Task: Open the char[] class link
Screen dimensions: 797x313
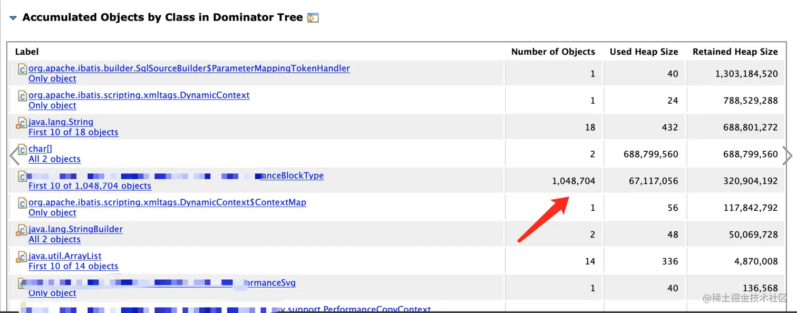Action: [40, 149]
